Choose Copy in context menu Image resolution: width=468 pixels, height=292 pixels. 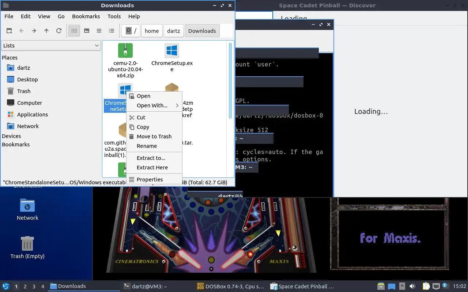(154, 127)
